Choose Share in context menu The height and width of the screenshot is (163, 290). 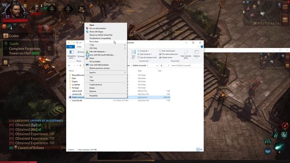tap(92, 58)
